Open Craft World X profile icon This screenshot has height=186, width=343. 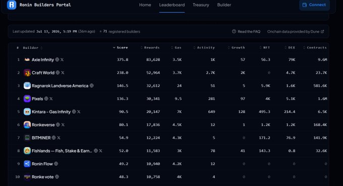[63, 73]
